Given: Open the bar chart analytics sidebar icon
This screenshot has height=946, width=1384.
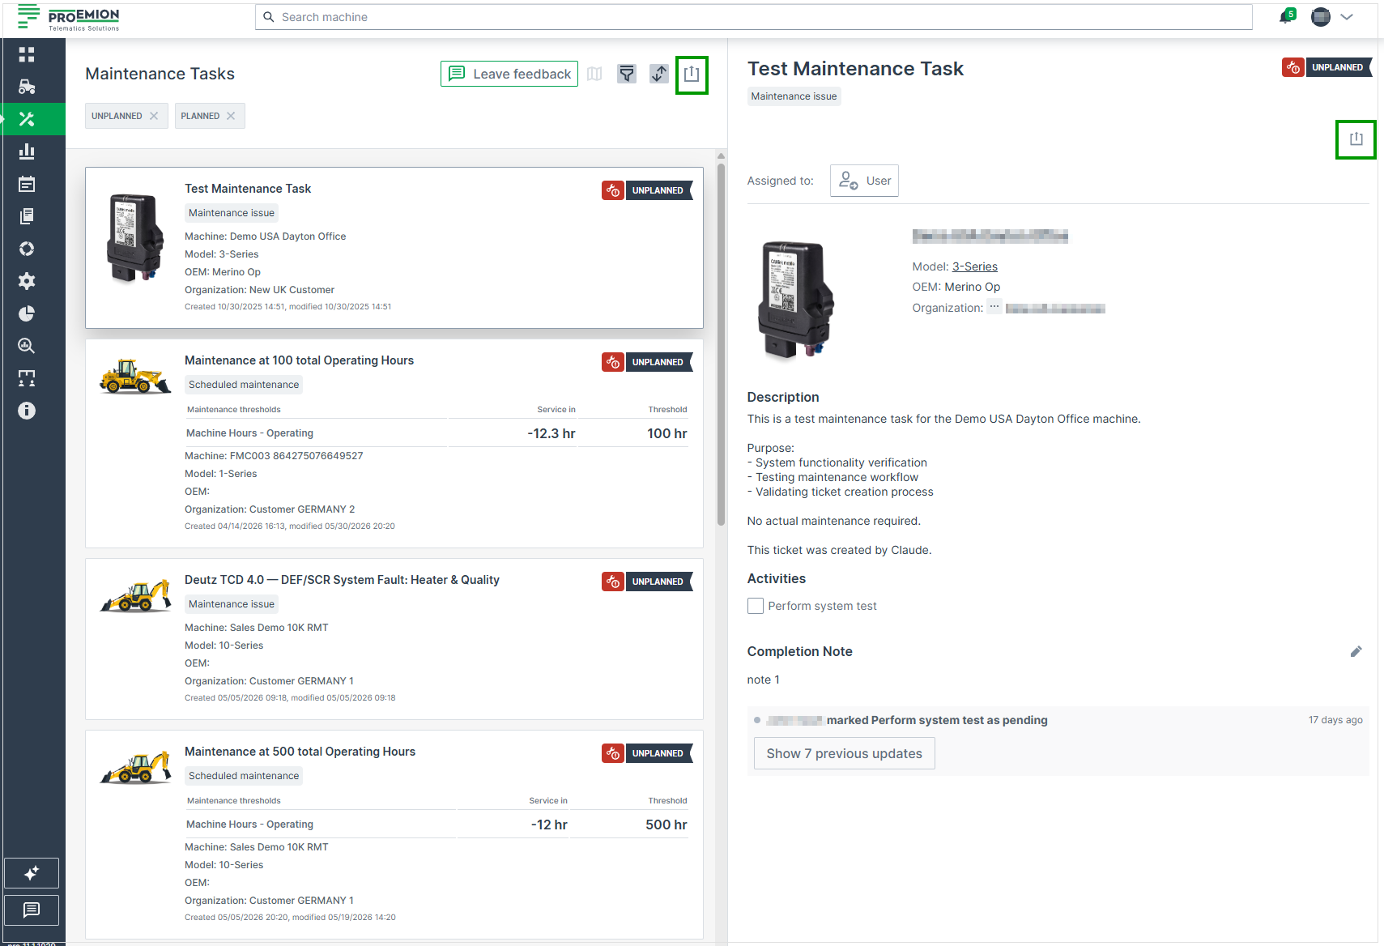Looking at the screenshot, I should (x=27, y=151).
